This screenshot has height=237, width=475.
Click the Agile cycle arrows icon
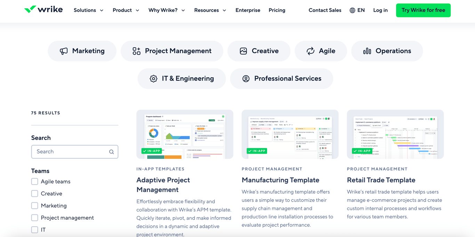pyautogui.click(x=311, y=51)
